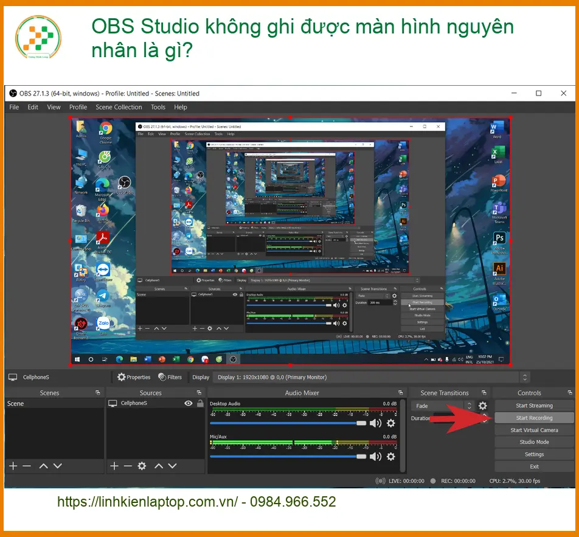Mute Mic/Aux with speaker icon
This screenshot has height=537, width=579.
[x=375, y=457]
